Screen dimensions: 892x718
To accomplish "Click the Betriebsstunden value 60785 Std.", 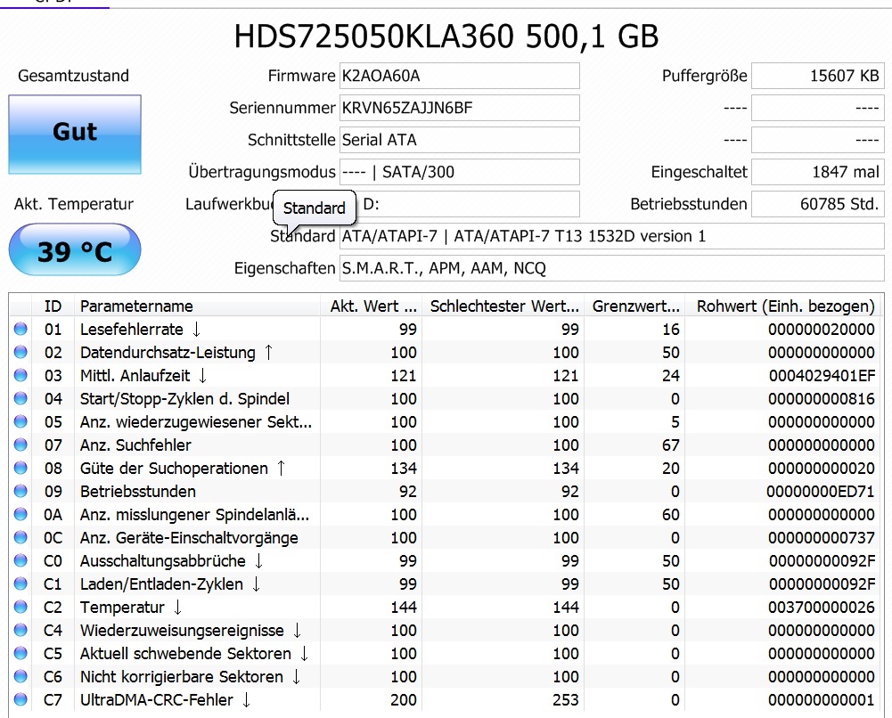I will (x=817, y=203).
